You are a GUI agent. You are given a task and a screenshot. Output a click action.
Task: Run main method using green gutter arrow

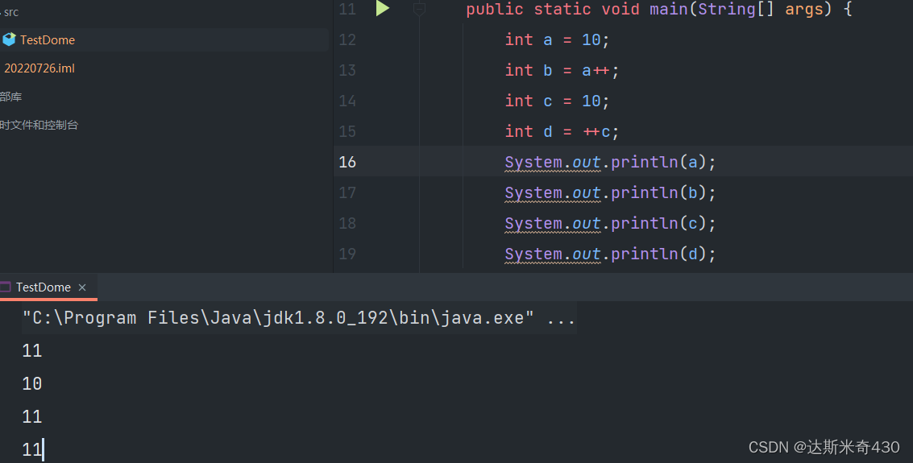[383, 8]
